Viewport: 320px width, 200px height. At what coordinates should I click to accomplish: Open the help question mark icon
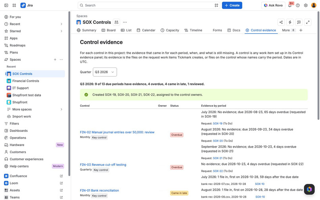click(298, 5)
